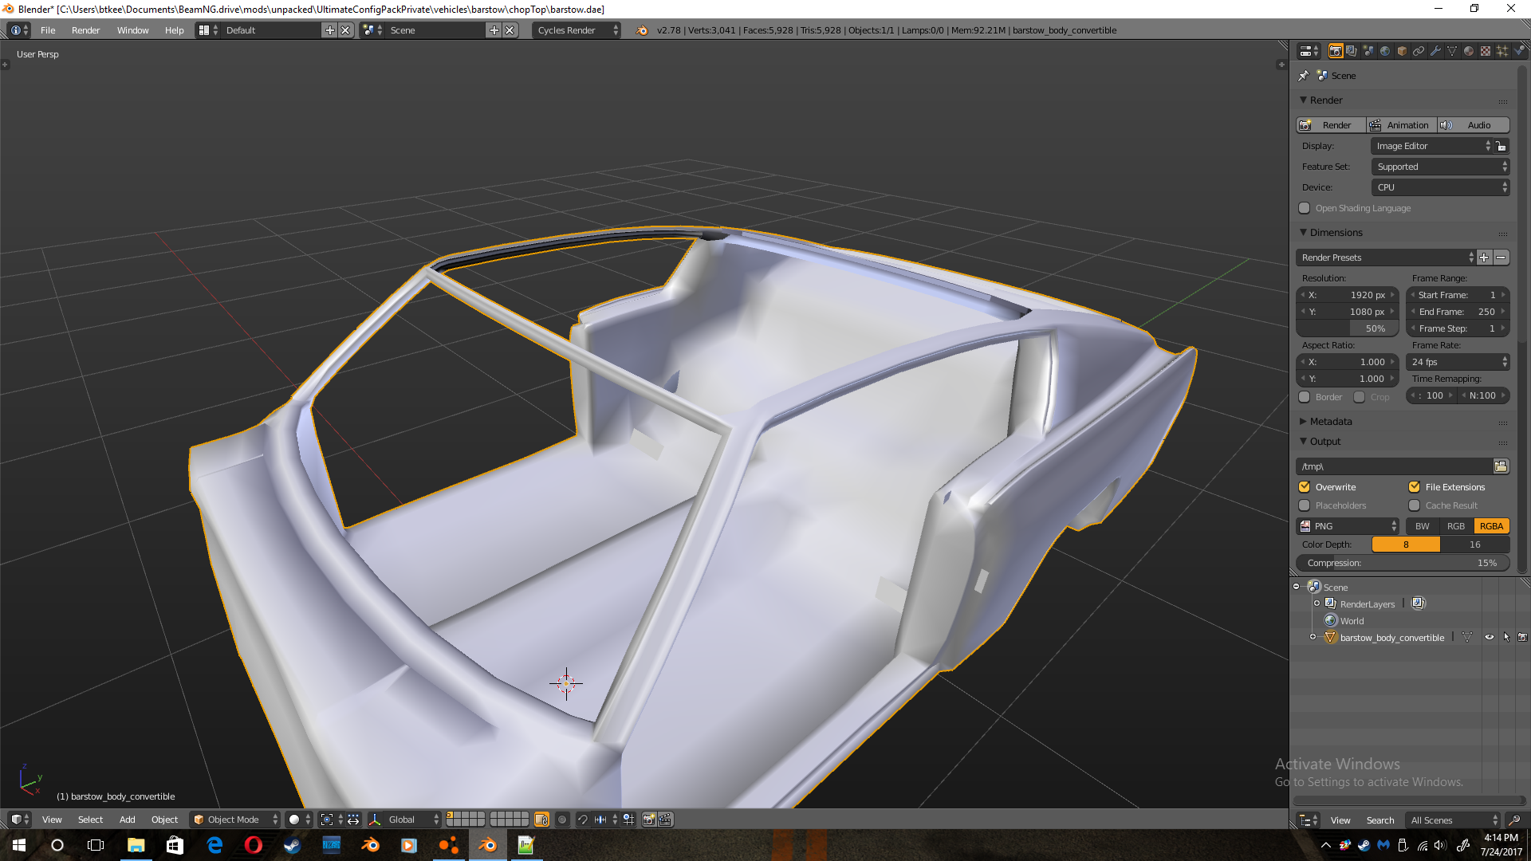Uncheck the Overwrite option
This screenshot has width=1531, height=861.
pyautogui.click(x=1305, y=487)
